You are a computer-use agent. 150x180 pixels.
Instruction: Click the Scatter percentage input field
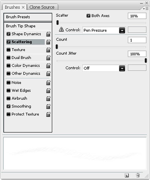click(137, 16)
